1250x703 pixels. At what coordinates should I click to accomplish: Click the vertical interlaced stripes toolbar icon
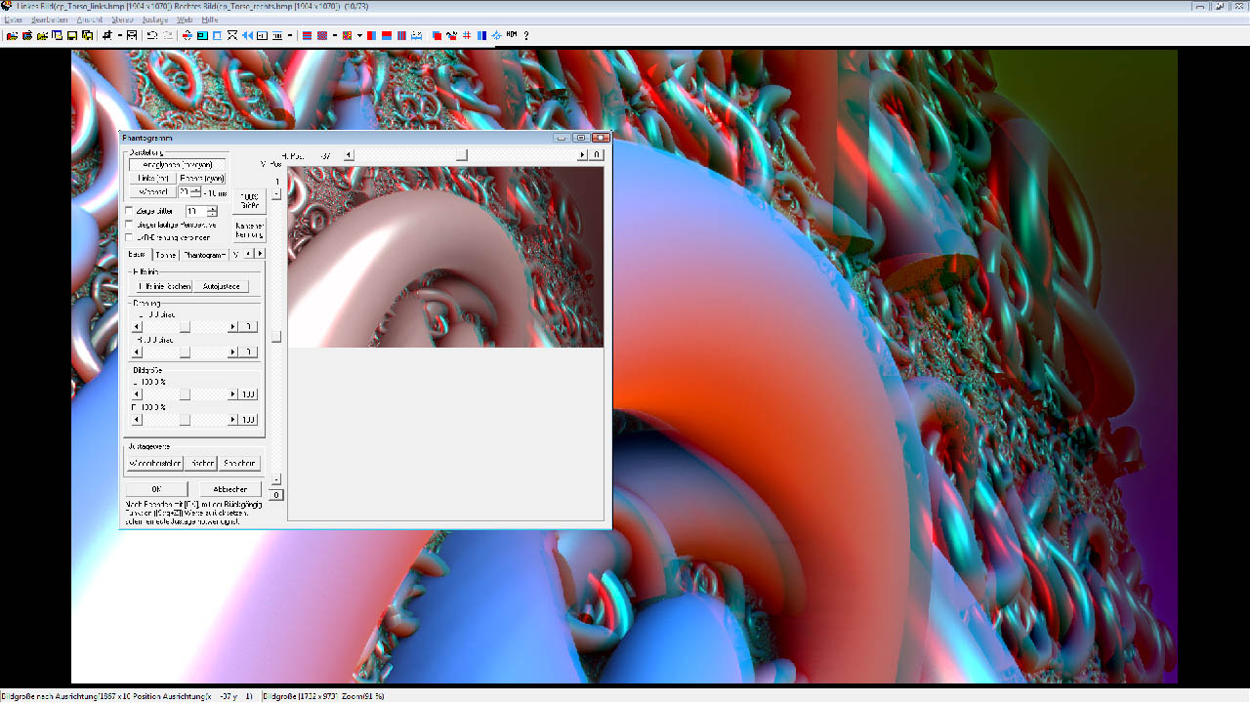[401, 35]
